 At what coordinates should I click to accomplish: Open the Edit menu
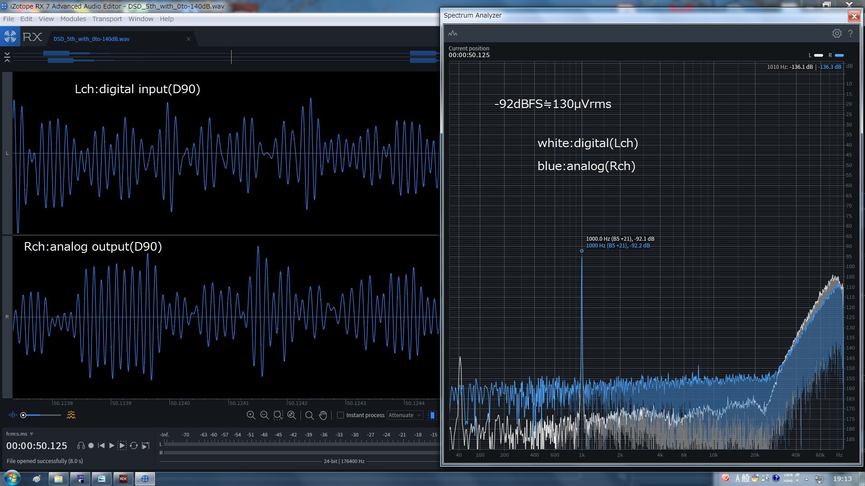tap(26, 19)
